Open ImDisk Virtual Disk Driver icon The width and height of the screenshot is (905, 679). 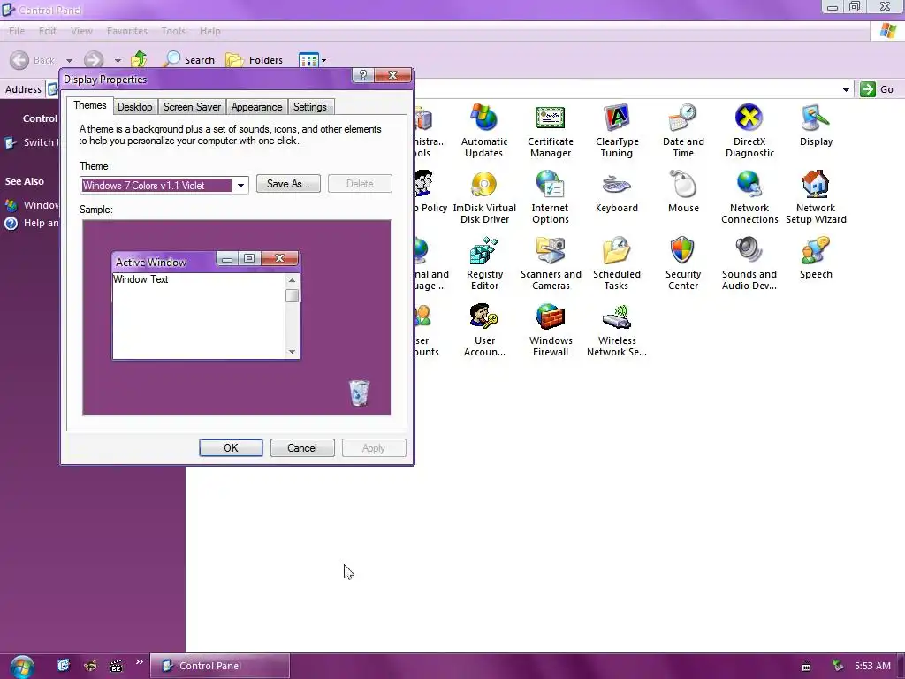(x=483, y=197)
